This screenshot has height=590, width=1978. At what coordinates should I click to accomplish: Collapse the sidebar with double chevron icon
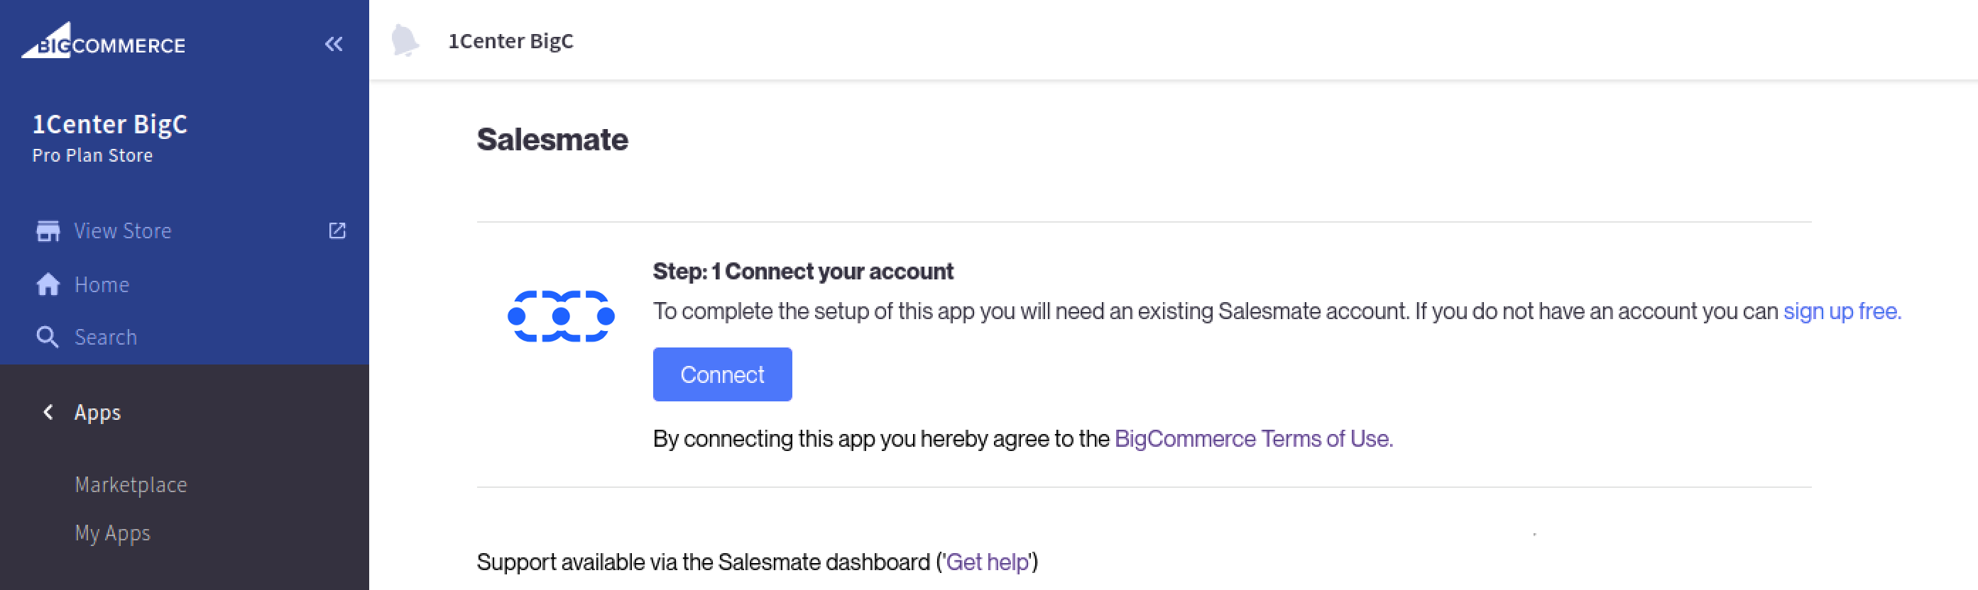333,45
